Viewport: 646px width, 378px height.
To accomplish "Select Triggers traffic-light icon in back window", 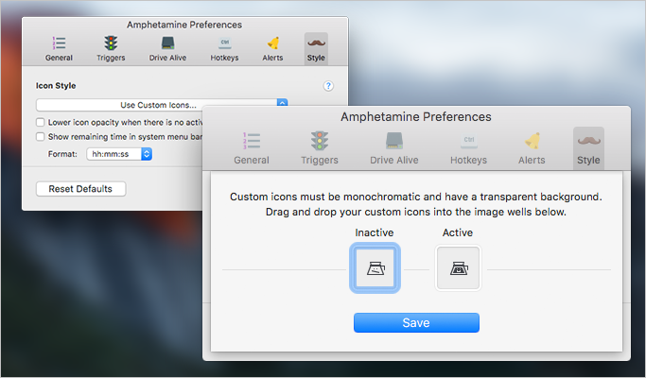I will coord(111,43).
